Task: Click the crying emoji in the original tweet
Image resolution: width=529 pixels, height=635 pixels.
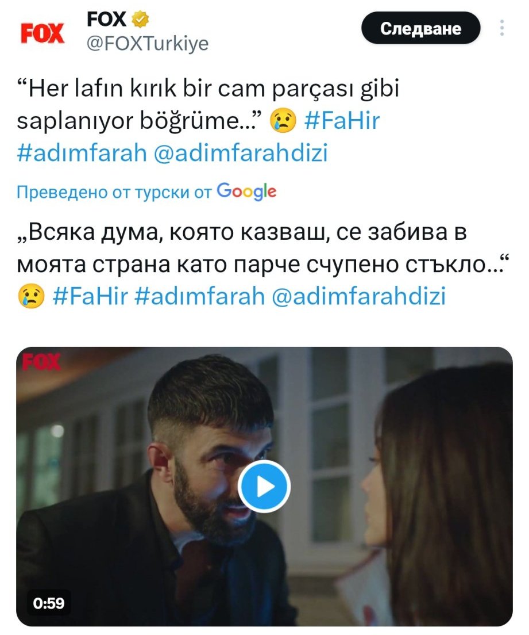Action: tap(284, 121)
